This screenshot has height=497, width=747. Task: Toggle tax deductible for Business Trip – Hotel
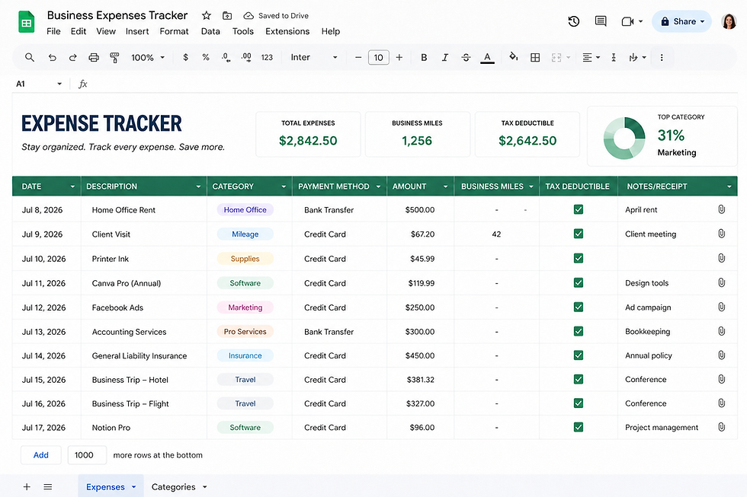[579, 379]
